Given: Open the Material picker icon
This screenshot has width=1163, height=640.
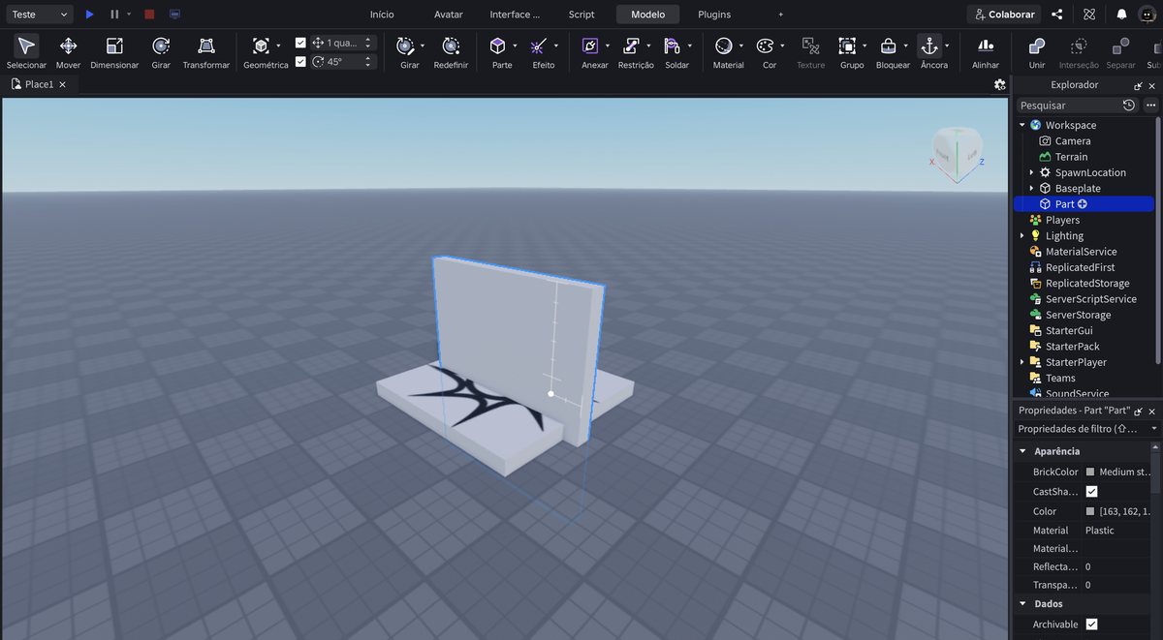Looking at the screenshot, I should tap(723, 46).
